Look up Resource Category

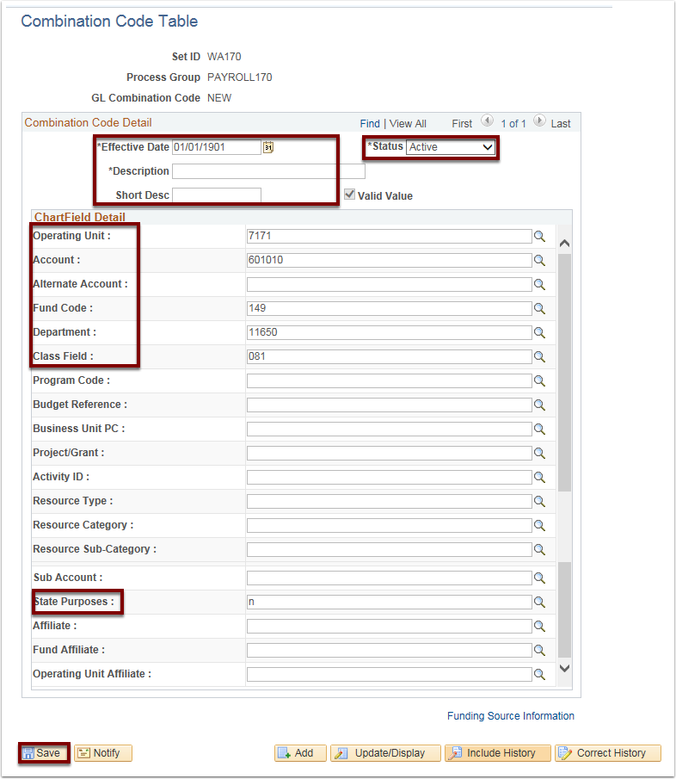[539, 526]
